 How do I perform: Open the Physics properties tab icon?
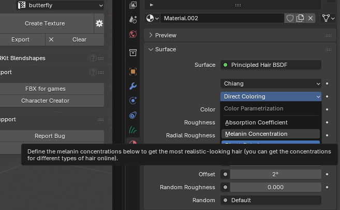133,101
